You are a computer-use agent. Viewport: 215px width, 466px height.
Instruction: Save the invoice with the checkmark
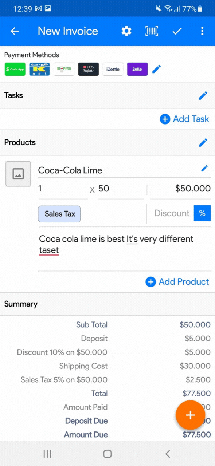(x=177, y=31)
